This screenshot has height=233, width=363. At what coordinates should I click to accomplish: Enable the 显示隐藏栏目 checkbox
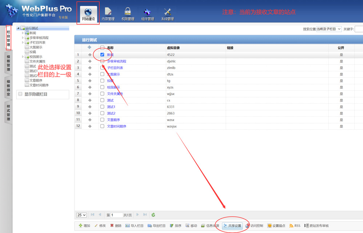[x=20, y=94]
